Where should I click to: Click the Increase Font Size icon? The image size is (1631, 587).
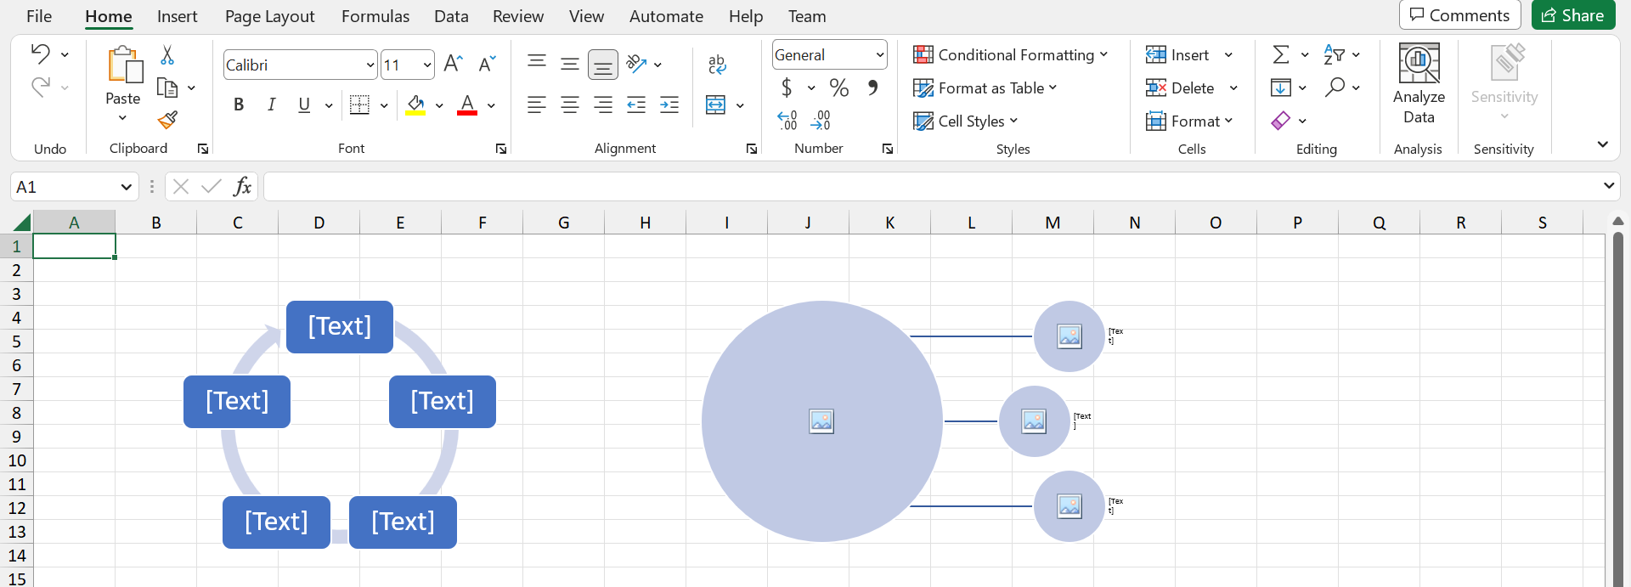click(x=453, y=65)
